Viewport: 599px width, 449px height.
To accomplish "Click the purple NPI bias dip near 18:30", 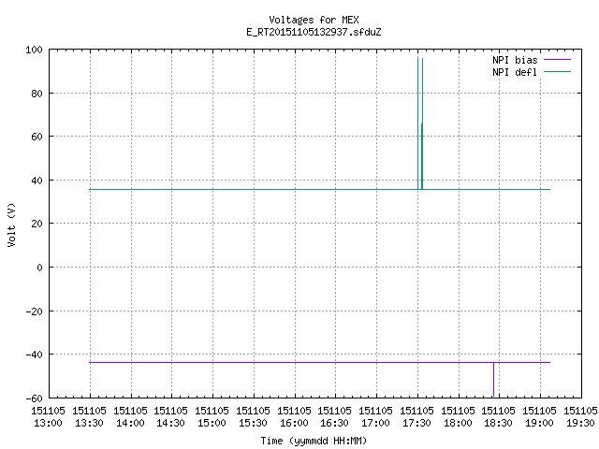I will pos(493,379).
